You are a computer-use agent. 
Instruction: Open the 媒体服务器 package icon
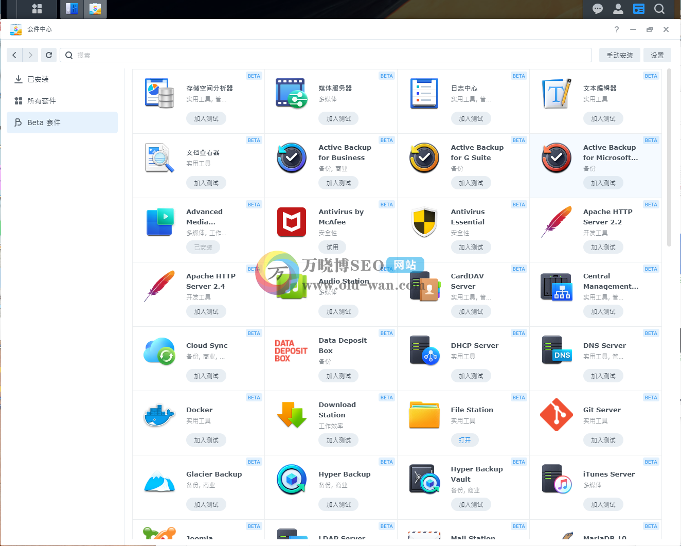[x=292, y=93]
